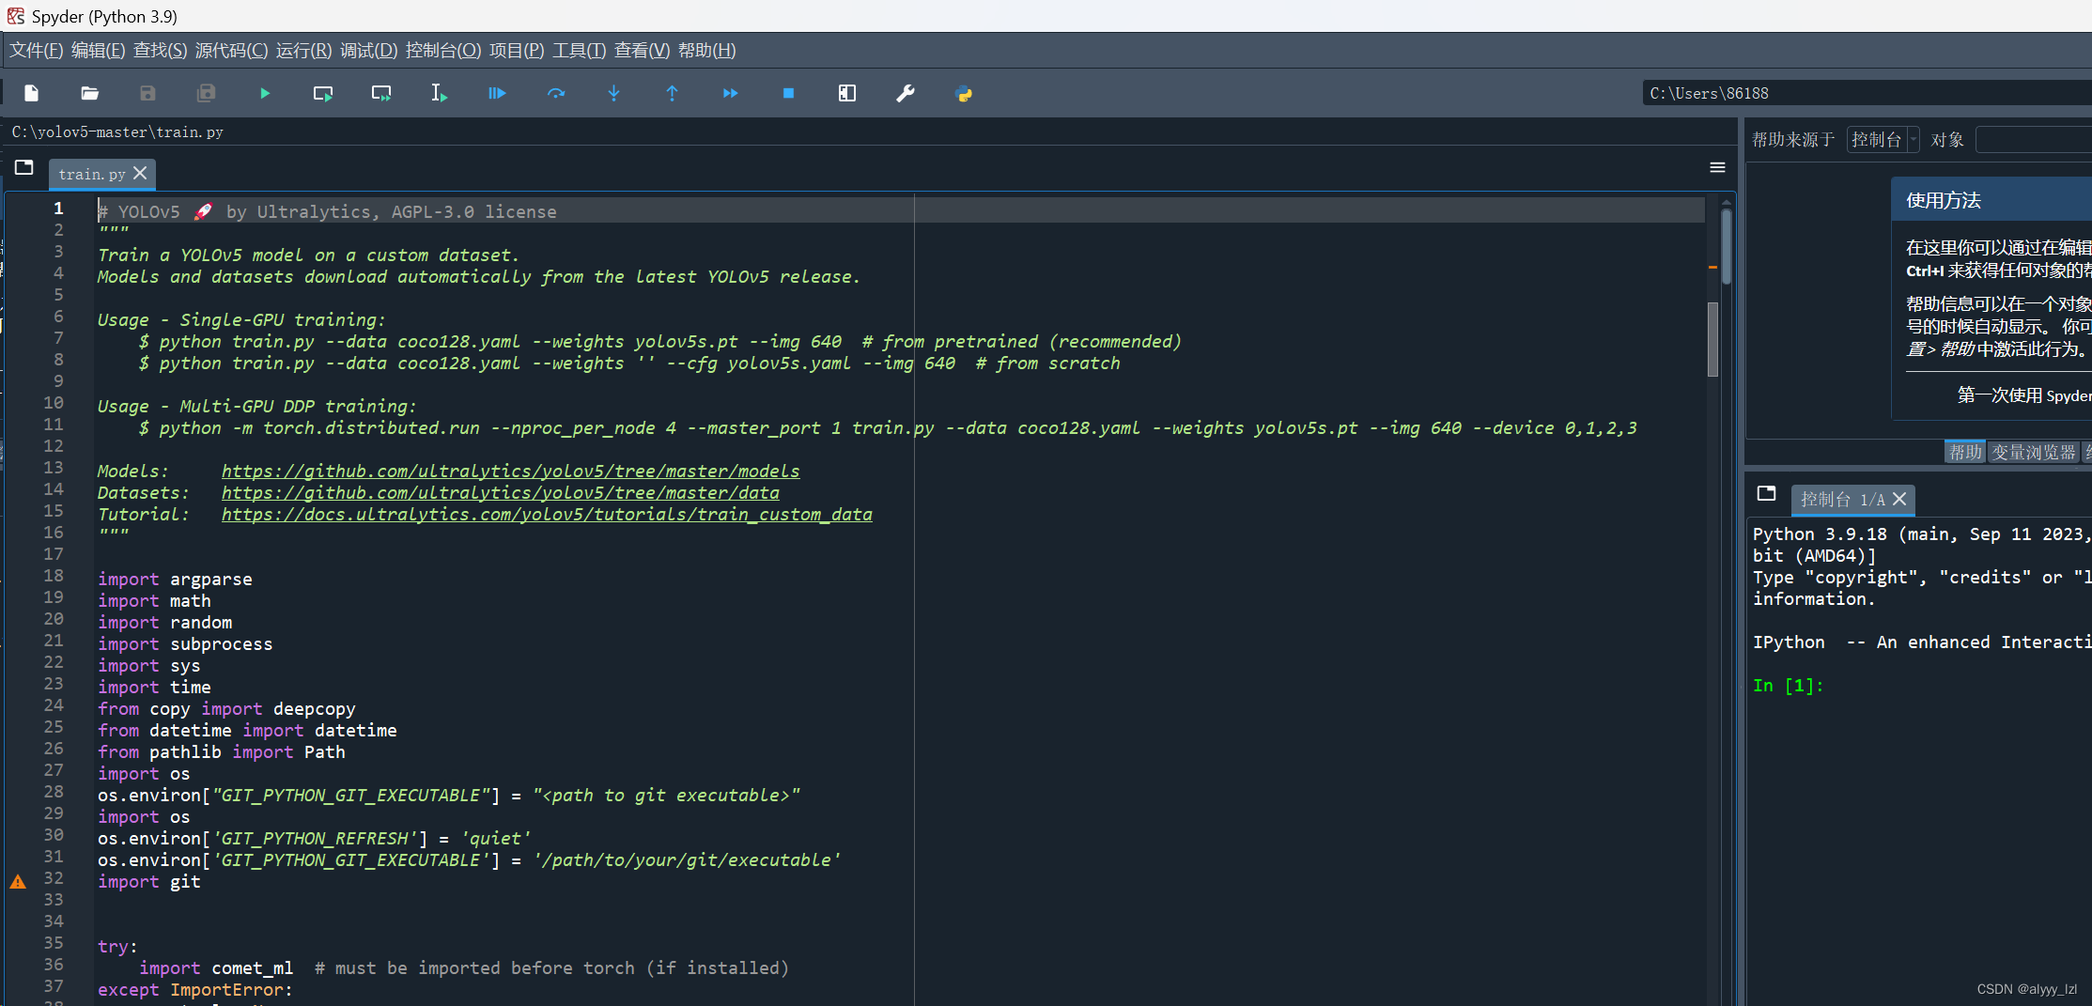This screenshot has height=1006, width=2092.
Task: Open the PYTHONPATH manager icon
Action: click(x=964, y=93)
